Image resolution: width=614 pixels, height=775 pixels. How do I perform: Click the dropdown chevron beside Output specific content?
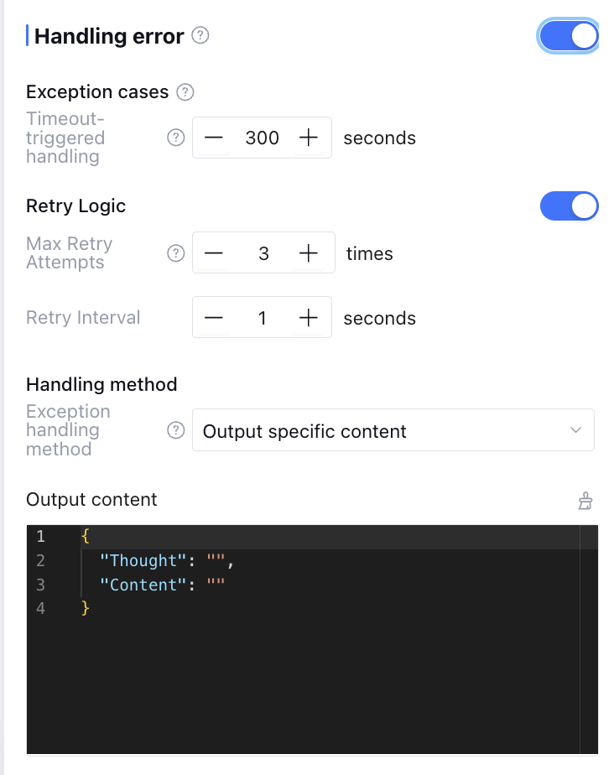pos(575,430)
